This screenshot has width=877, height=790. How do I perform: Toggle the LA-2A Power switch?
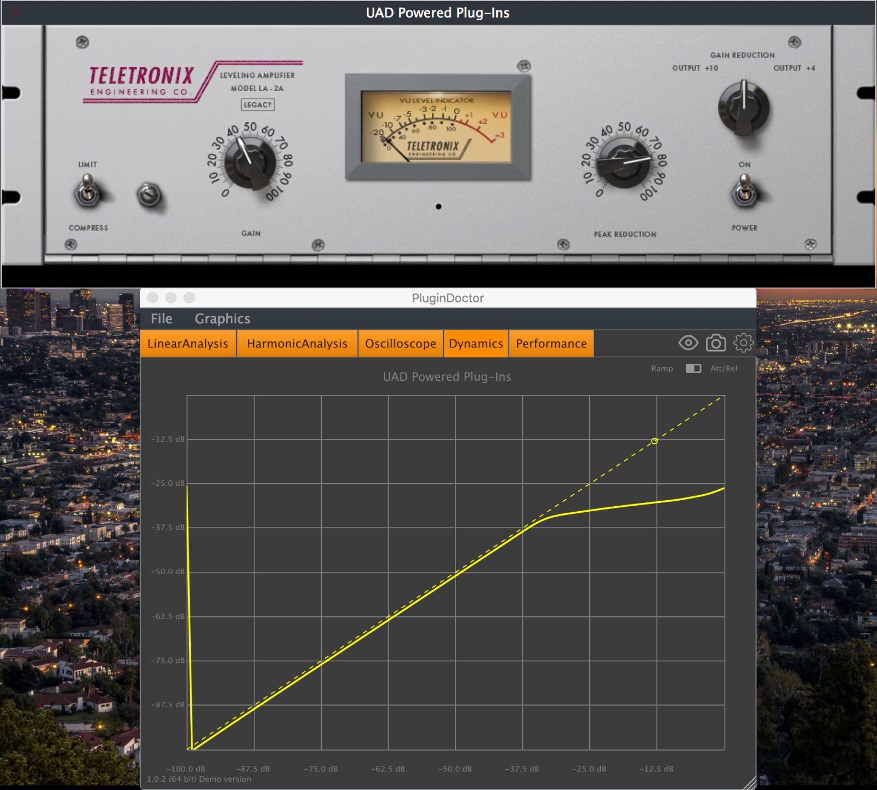[x=744, y=191]
